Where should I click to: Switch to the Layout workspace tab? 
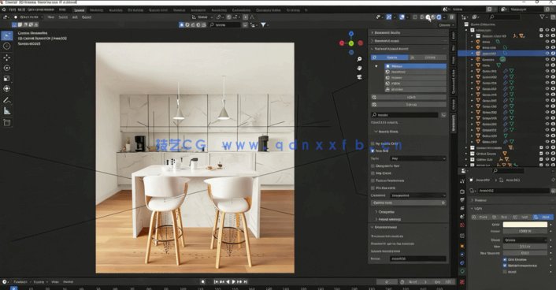[x=79, y=10]
